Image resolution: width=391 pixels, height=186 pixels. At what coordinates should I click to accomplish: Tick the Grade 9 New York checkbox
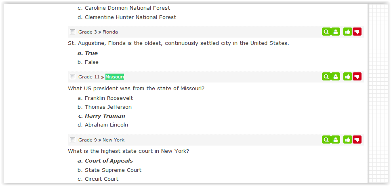coord(73,140)
